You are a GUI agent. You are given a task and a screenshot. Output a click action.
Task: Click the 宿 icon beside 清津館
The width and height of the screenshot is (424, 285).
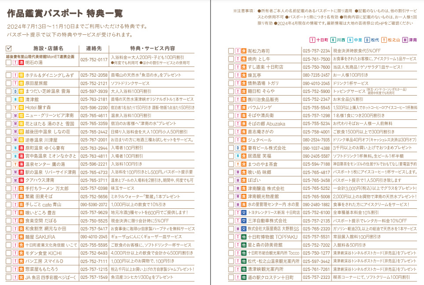22,99
